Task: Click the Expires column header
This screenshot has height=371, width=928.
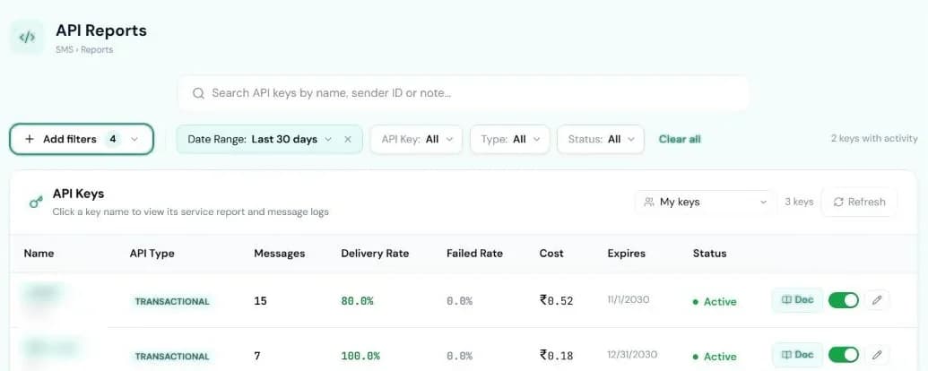Action: click(627, 254)
